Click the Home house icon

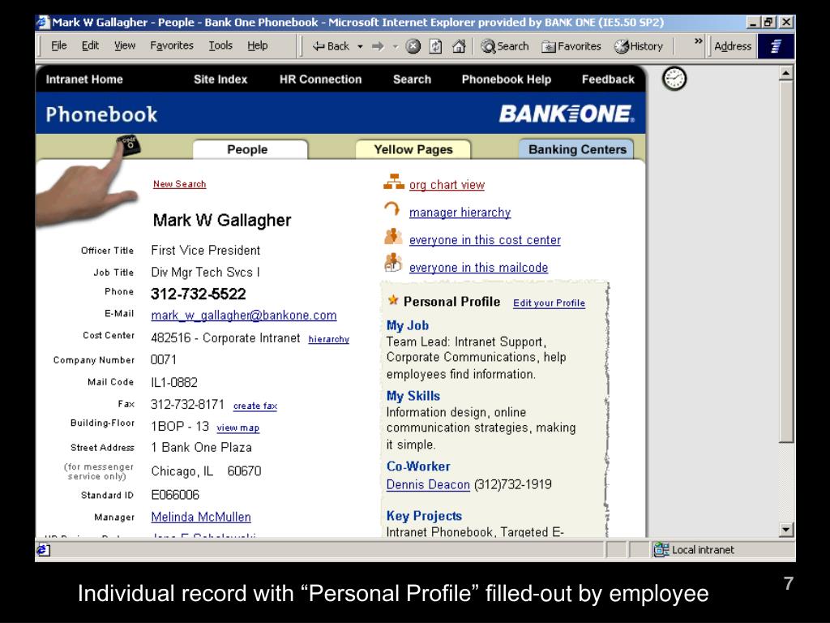[459, 46]
